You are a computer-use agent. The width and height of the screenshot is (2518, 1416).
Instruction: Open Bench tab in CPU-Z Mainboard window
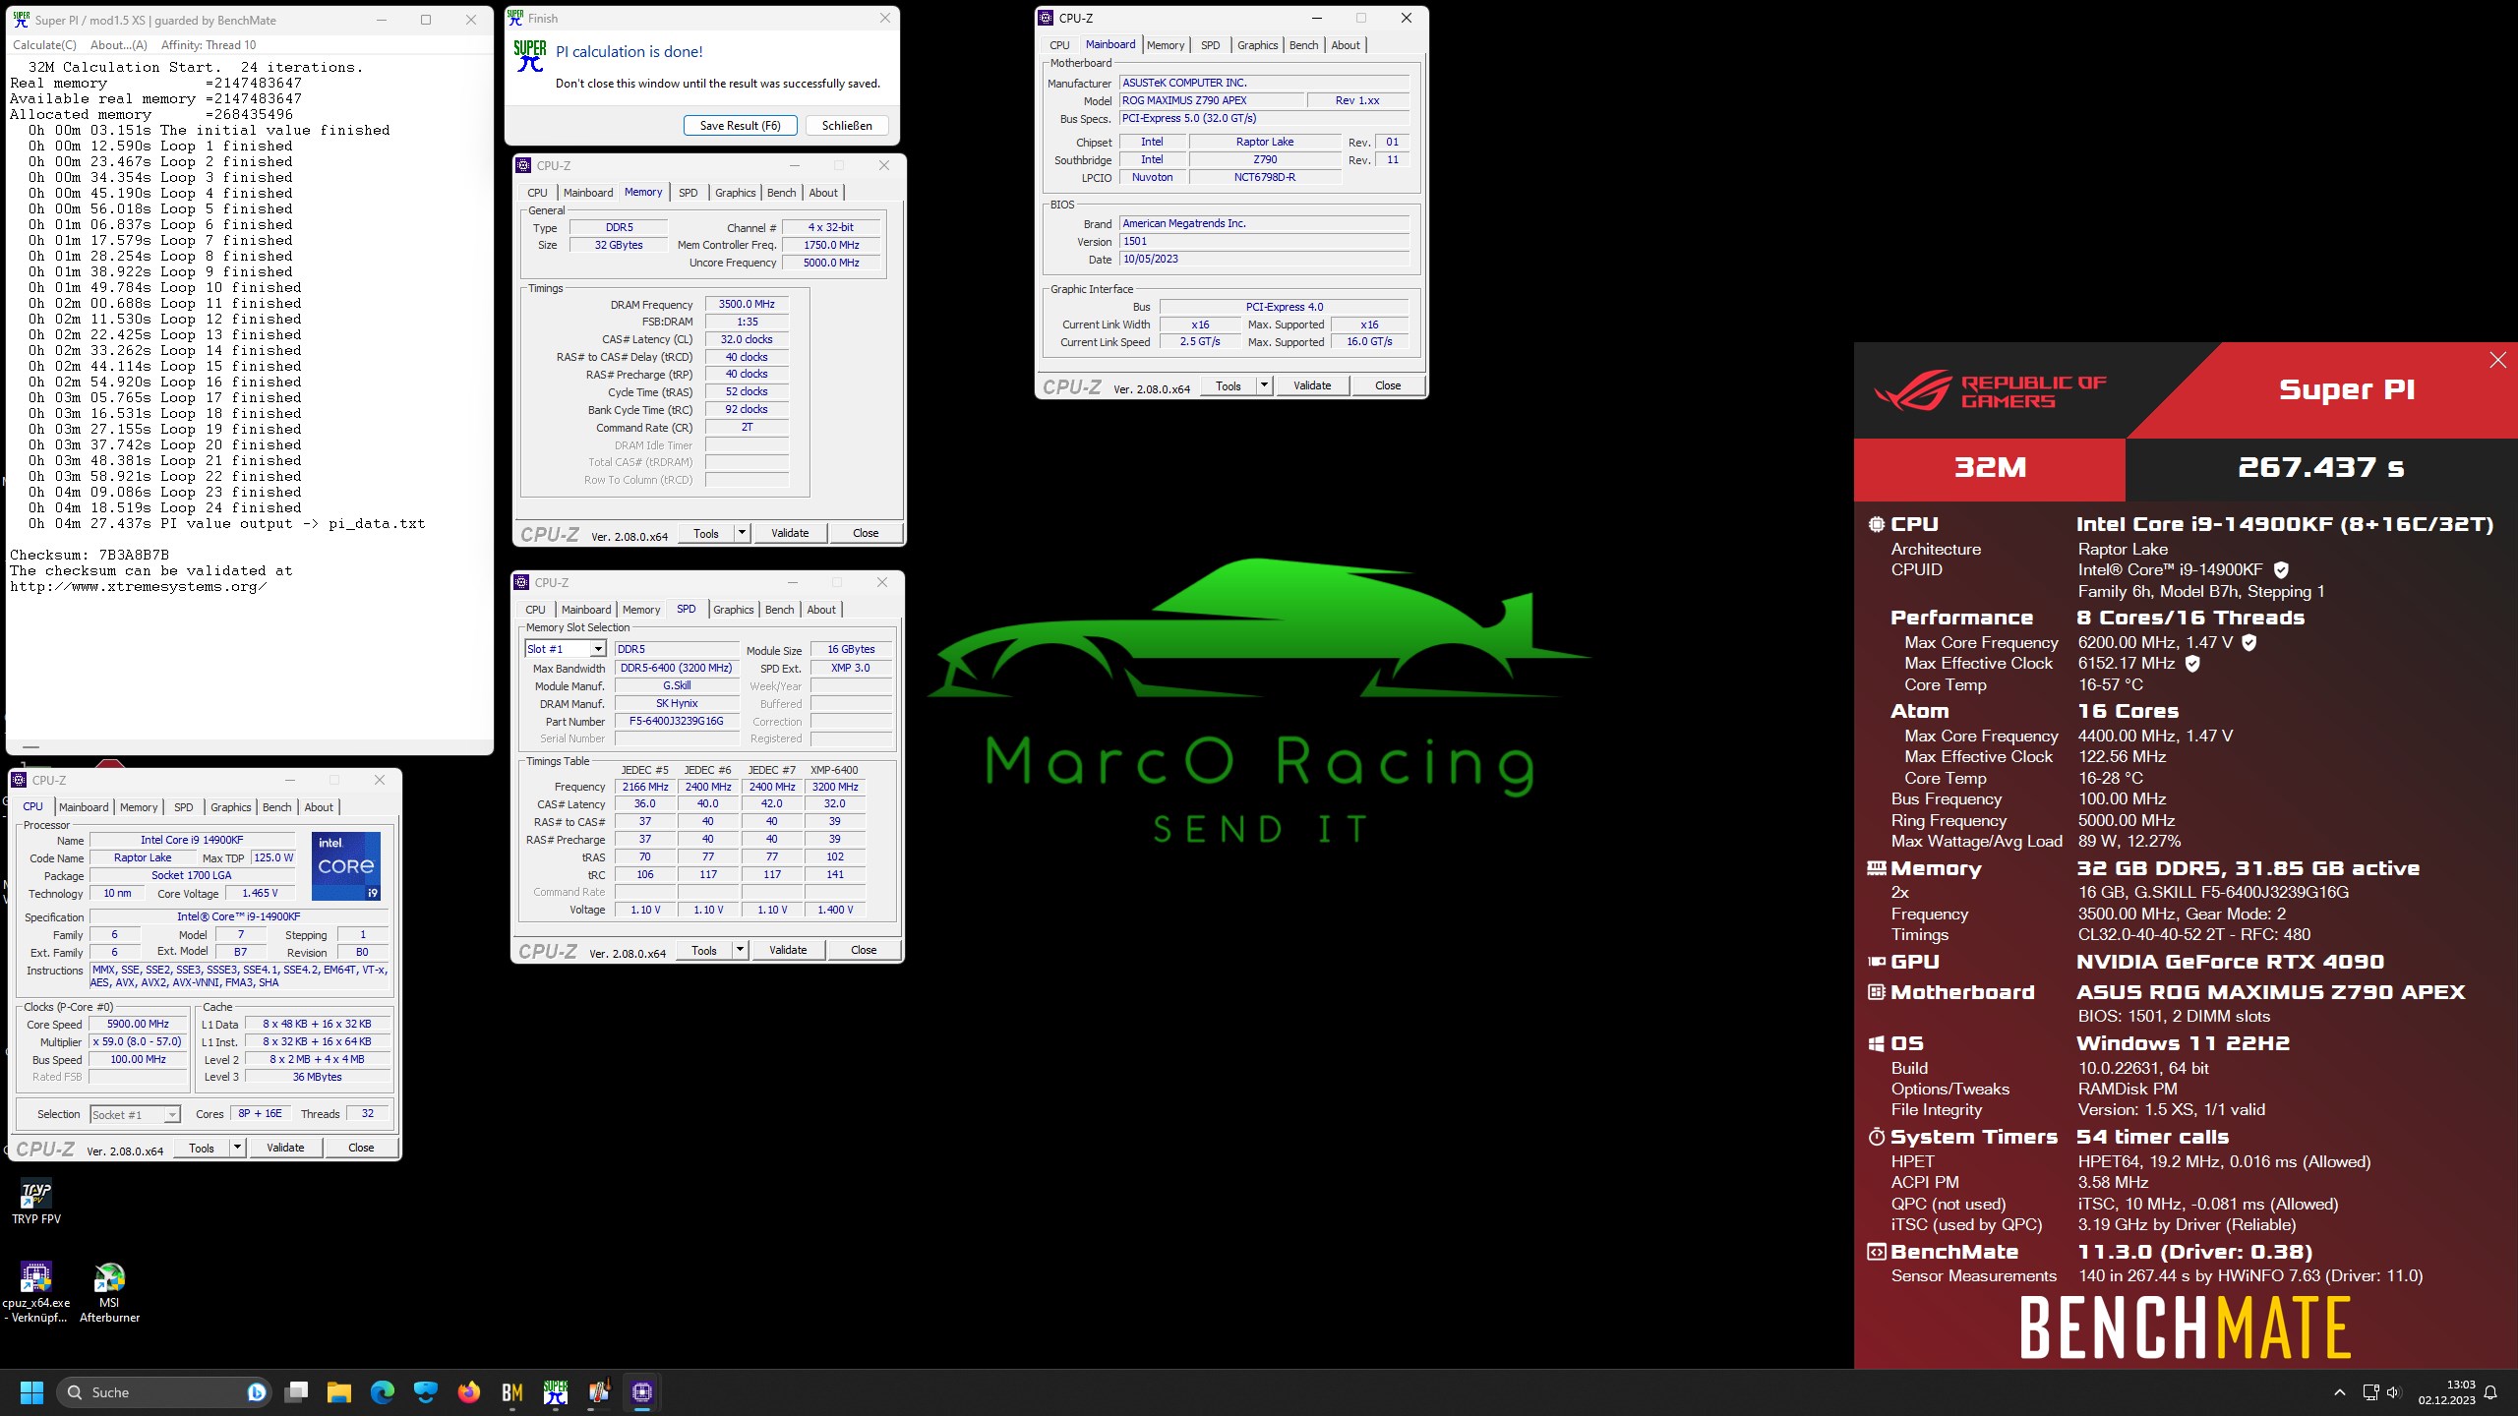(1303, 45)
